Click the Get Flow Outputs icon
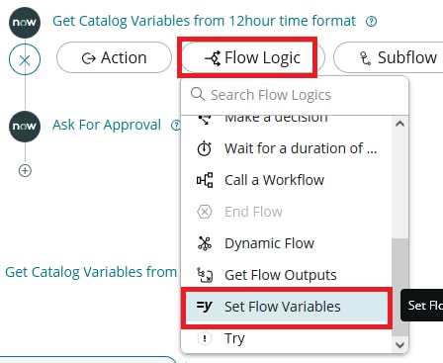This screenshot has height=363, width=443. 205,275
